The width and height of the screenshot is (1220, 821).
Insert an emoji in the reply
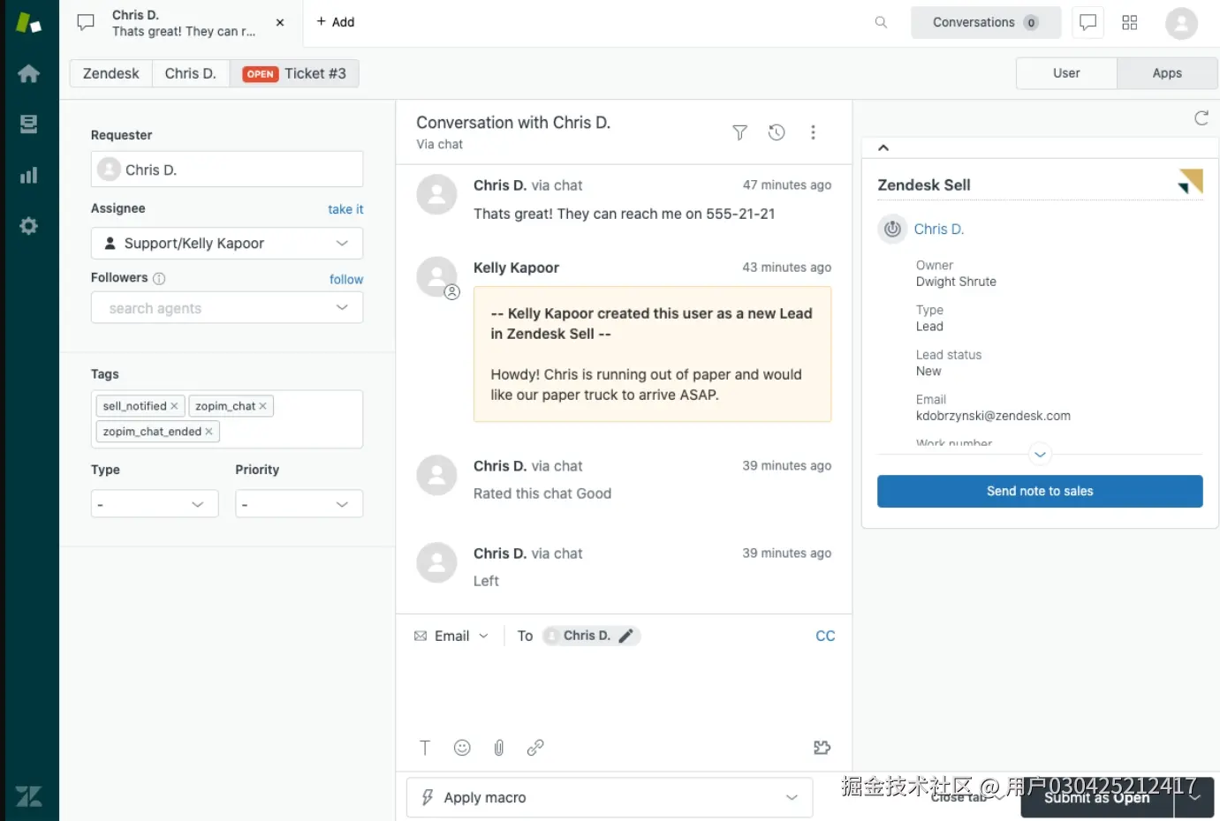point(462,748)
